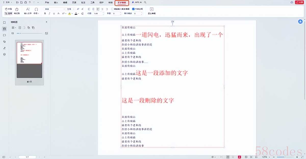Apply underline formatting to text

(x=54, y=13)
